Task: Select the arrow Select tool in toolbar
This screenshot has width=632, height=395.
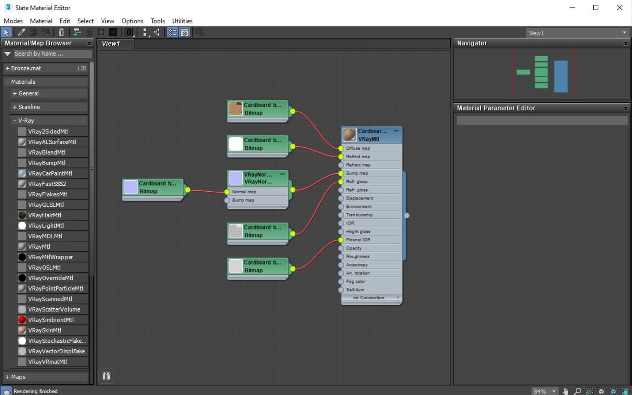Action: (6, 33)
